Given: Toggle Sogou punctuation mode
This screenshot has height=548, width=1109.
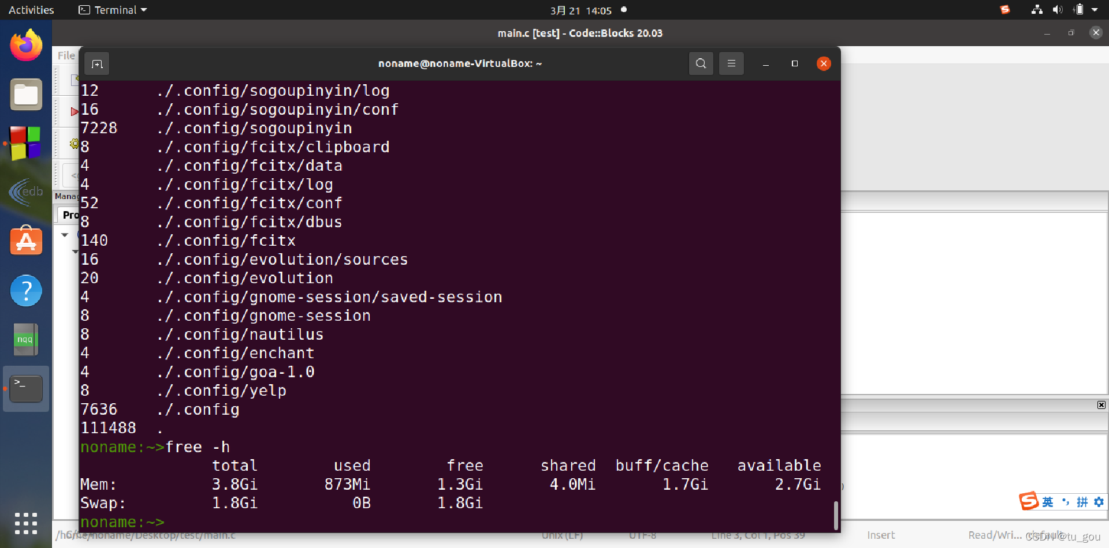Looking at the screenshot, I should [x=1065, y=502].
